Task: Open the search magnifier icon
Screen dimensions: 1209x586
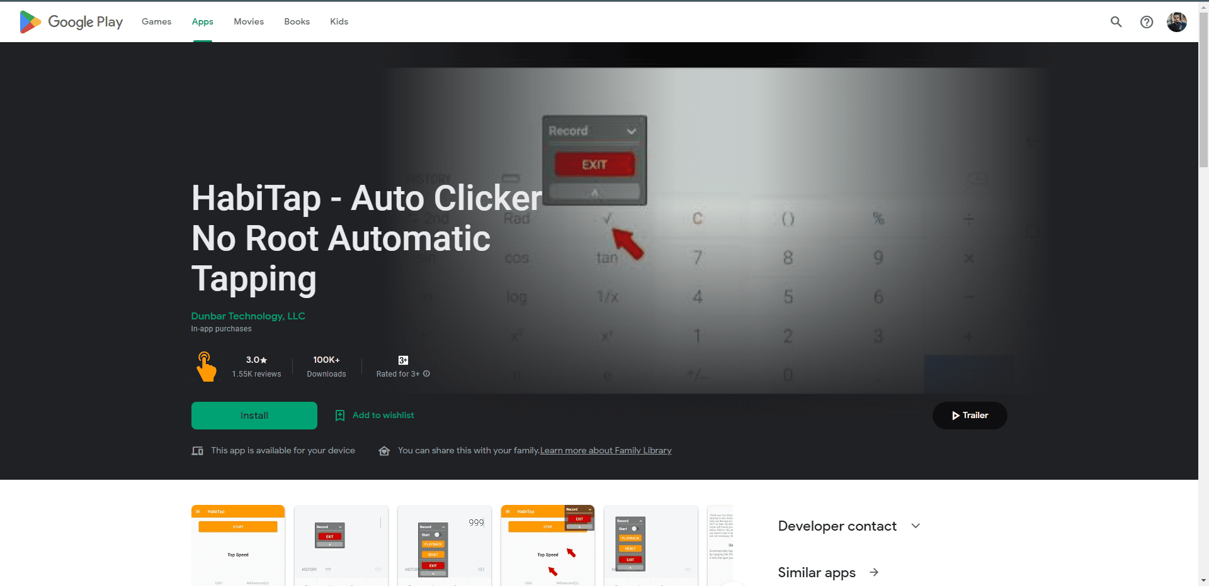Action: (1116, 22)
